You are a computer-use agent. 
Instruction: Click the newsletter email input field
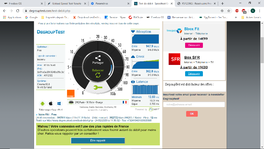tap(194, 105)
